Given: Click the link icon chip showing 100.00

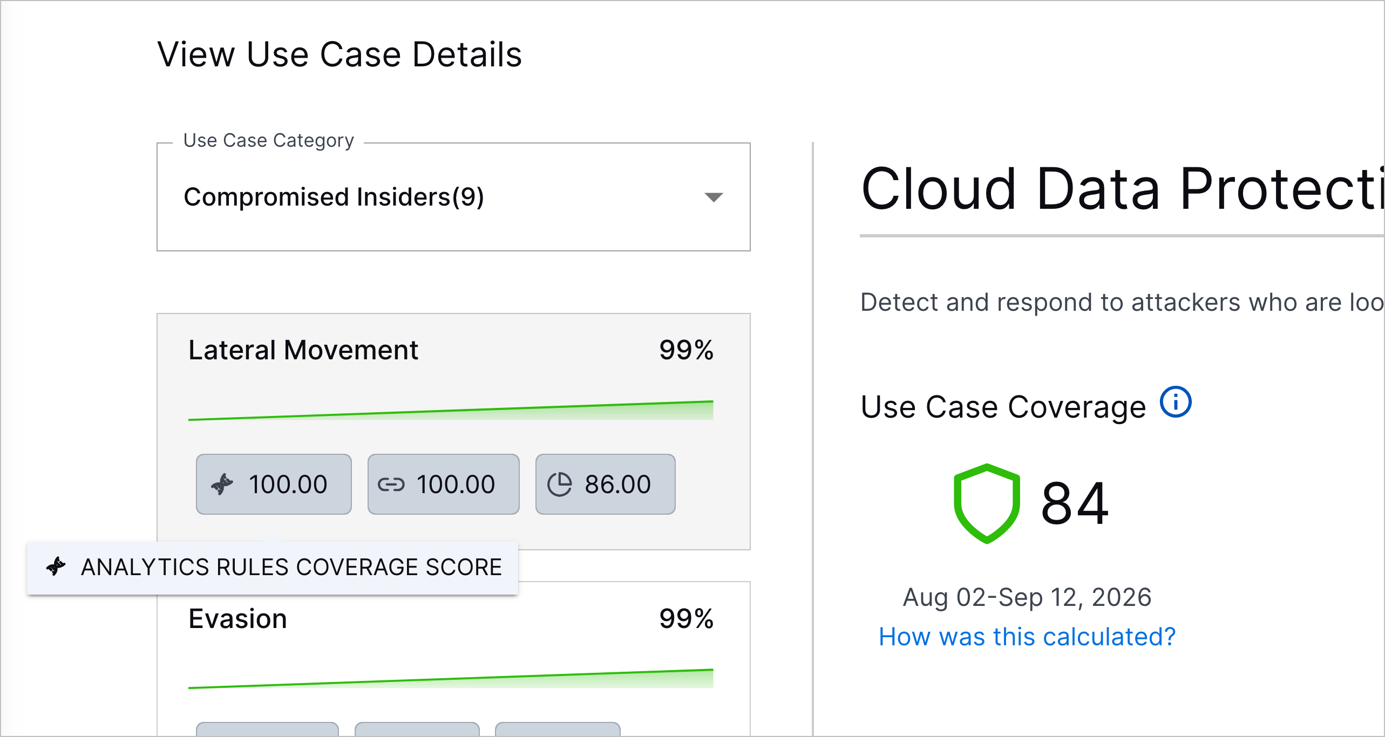Looking at the screenshot, I should (443, 484).
